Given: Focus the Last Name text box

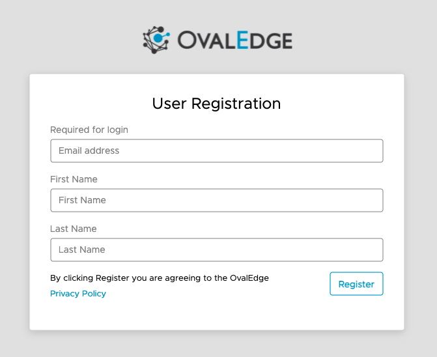Looking at the screenshot, I should tap(217, 250).
